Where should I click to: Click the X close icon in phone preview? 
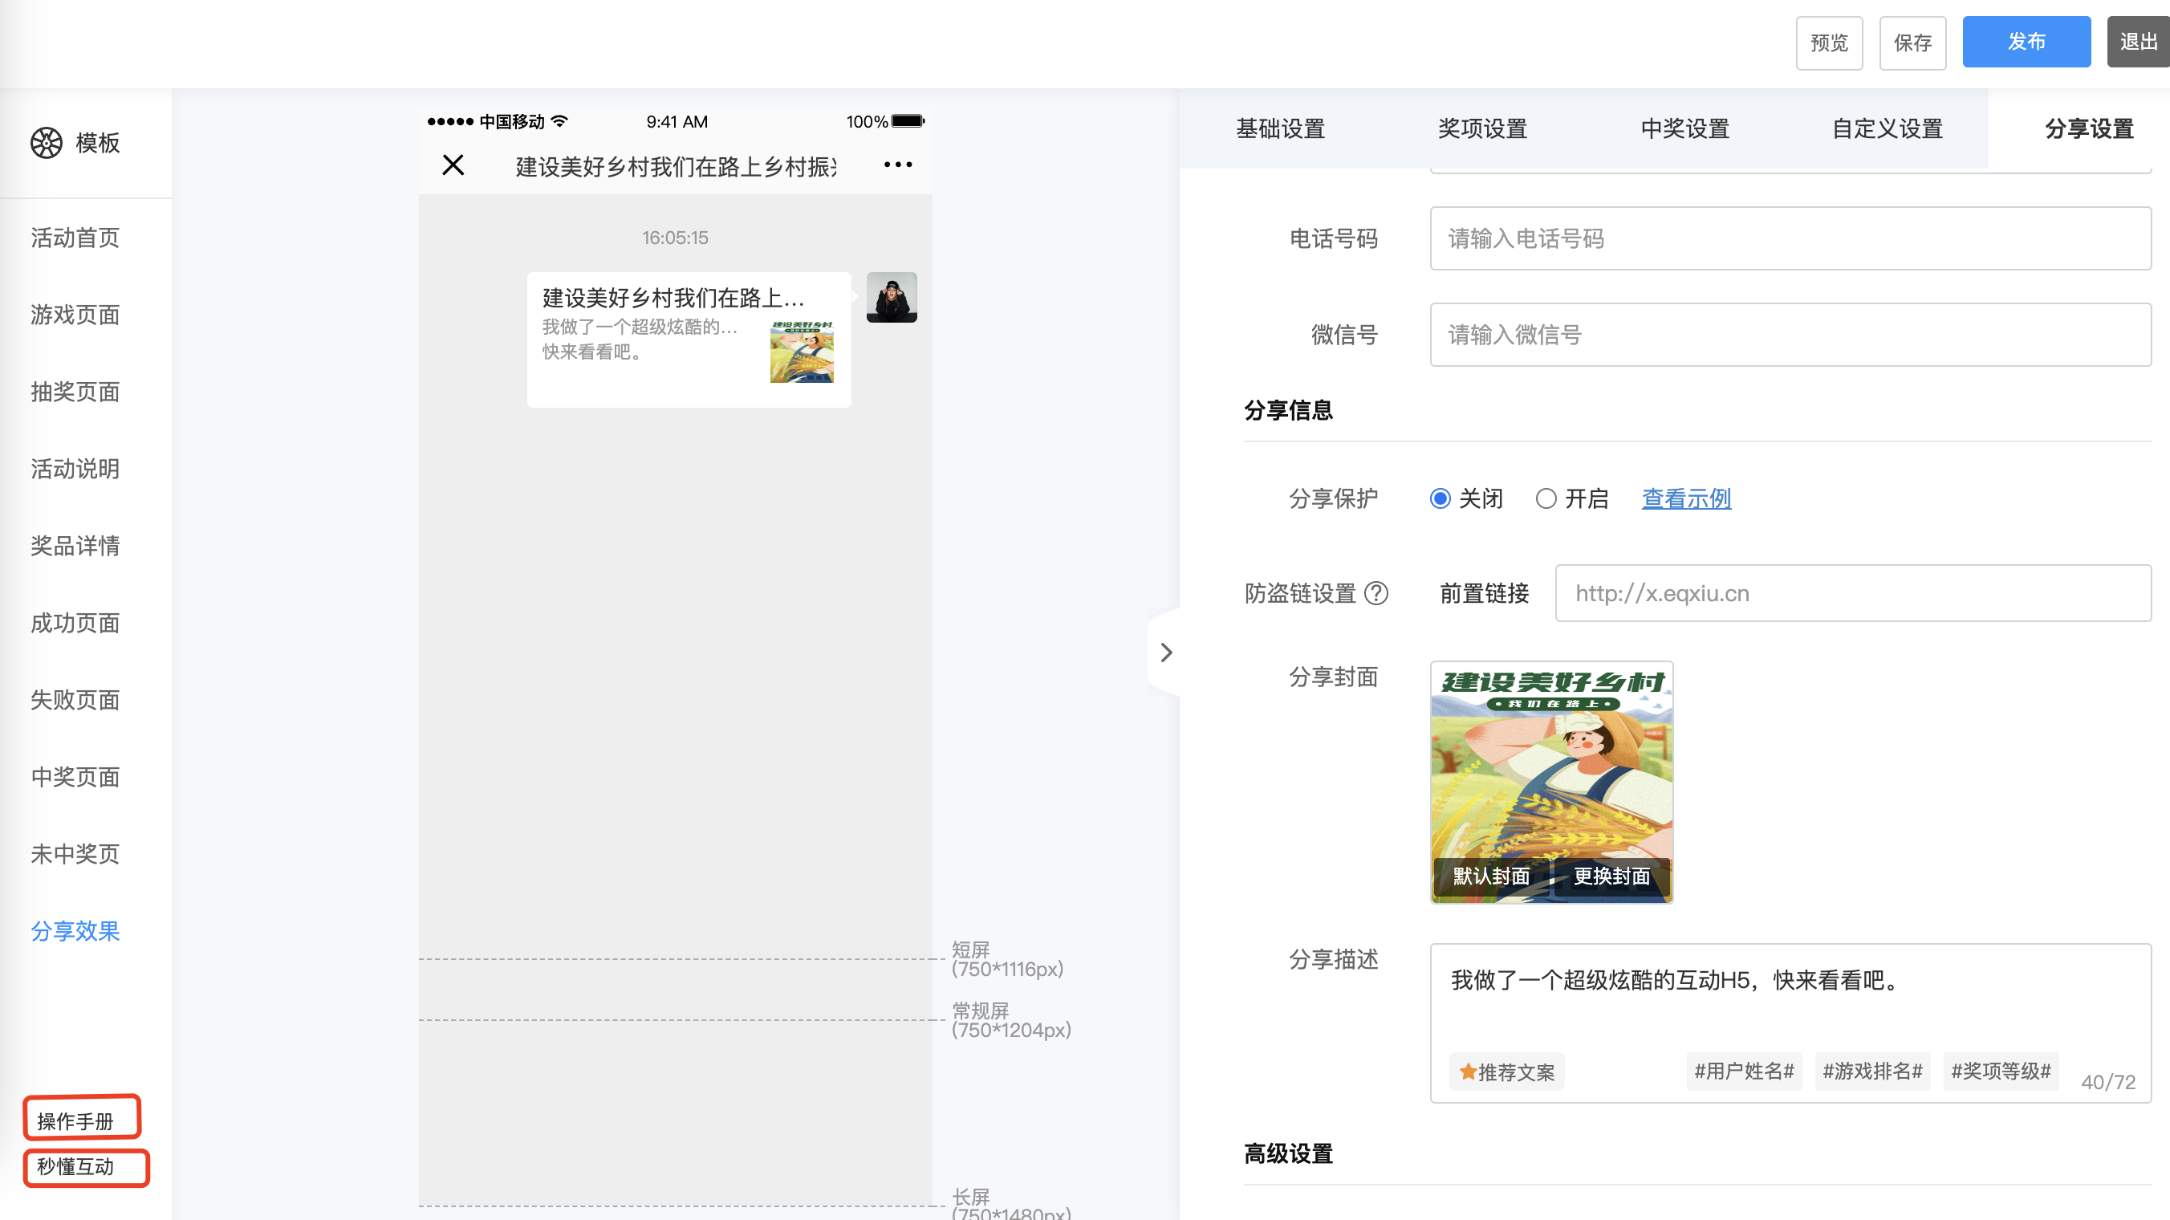(x=453, y=165)
